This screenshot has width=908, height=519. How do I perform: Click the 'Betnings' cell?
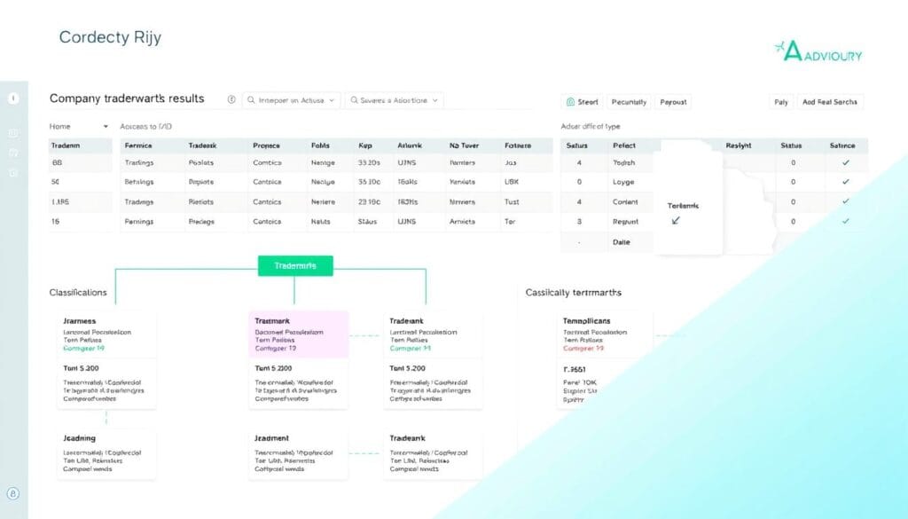[x=139, y=182]
